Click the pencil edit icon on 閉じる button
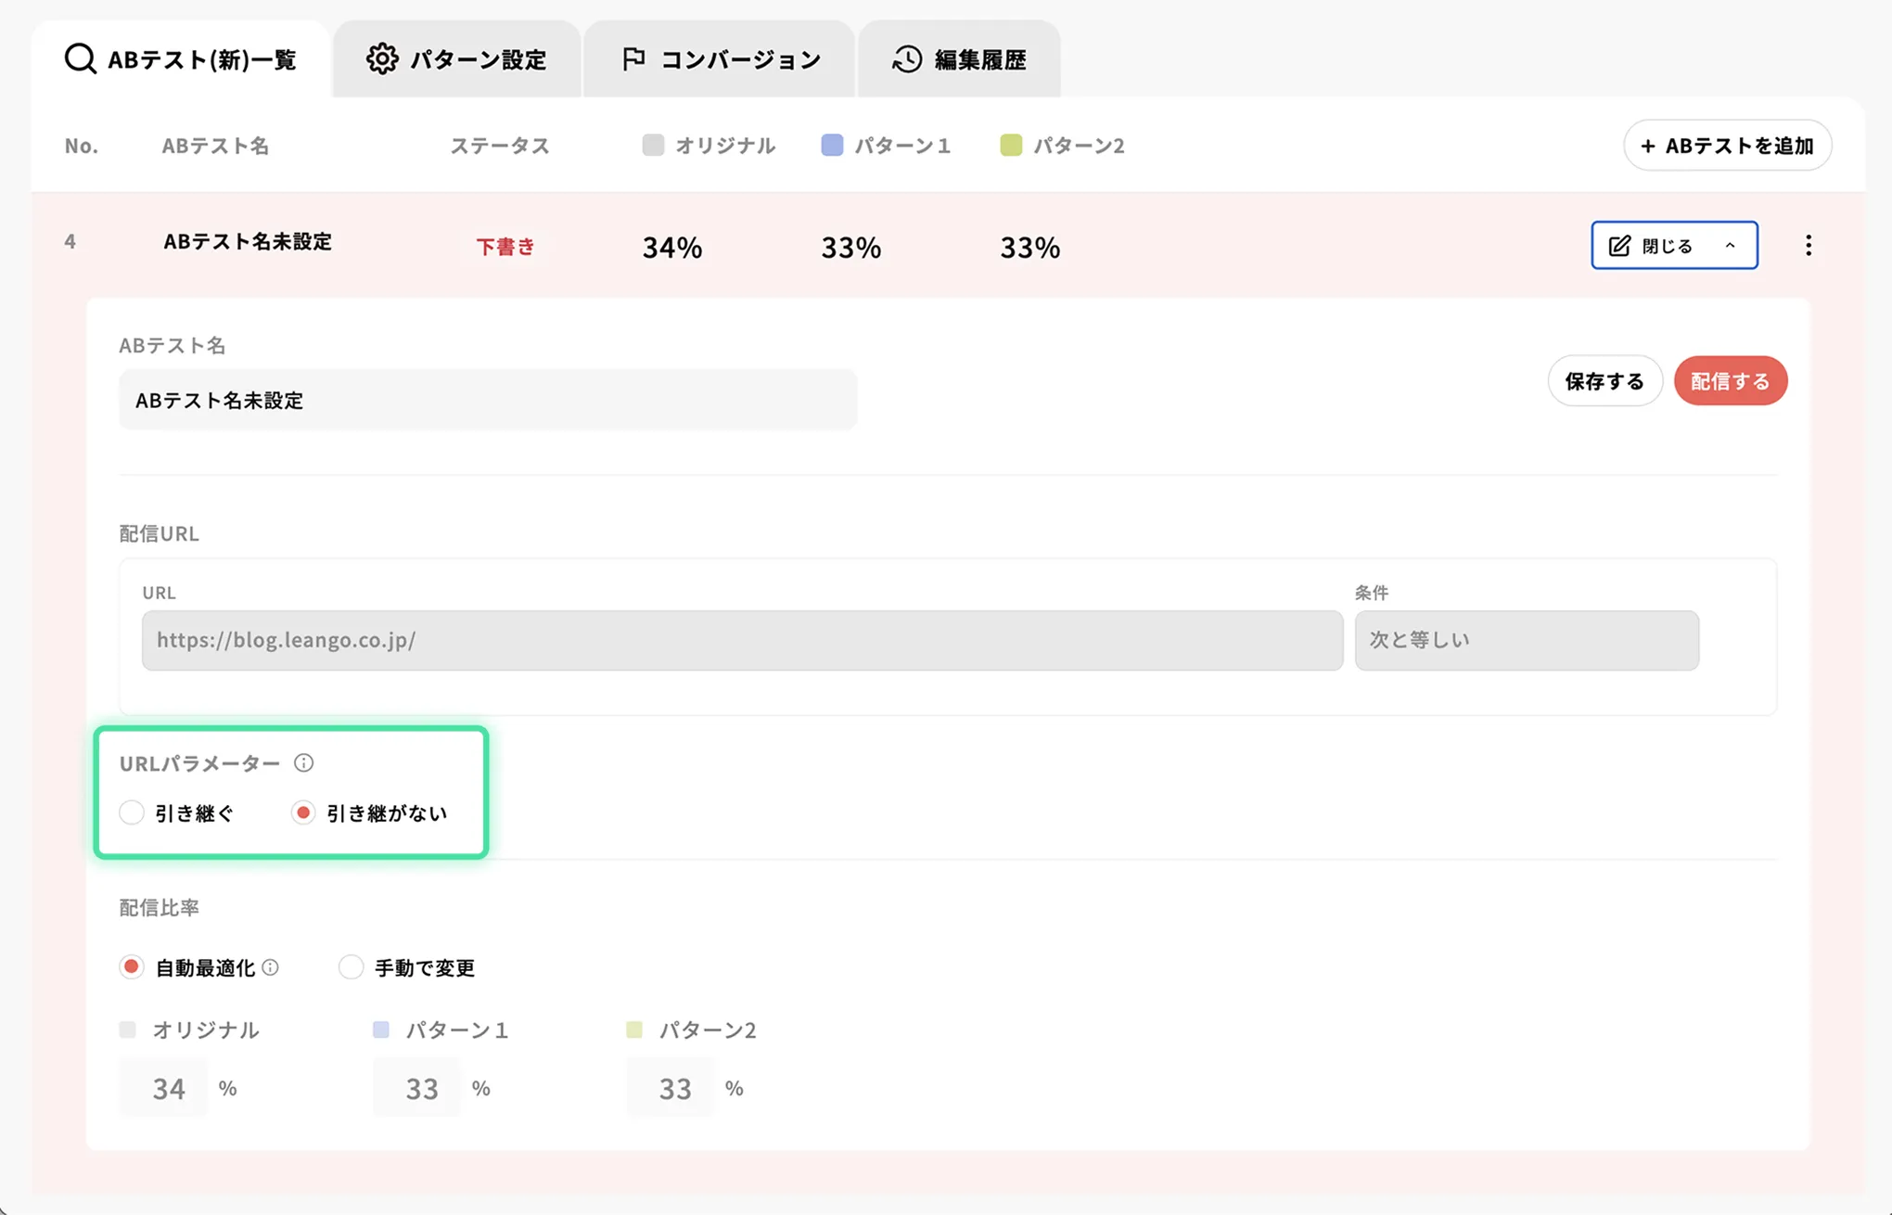The height and width of the screenshot is (1215, 1892). (x=1619, y=246)
